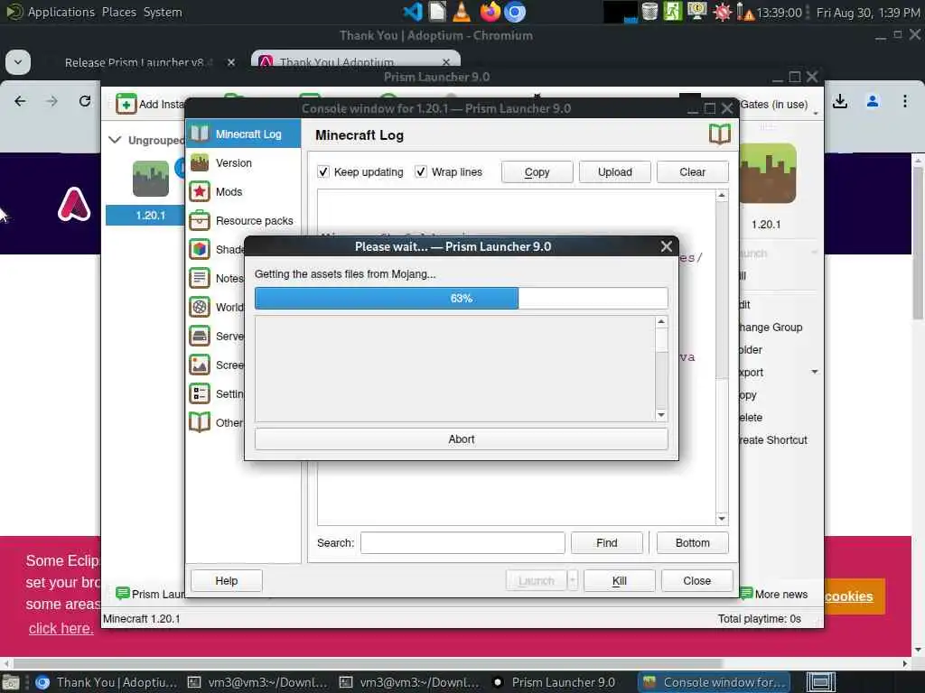Screen dimensions: 925x693
Task: Open the System menu
Action: pos(163,12)
